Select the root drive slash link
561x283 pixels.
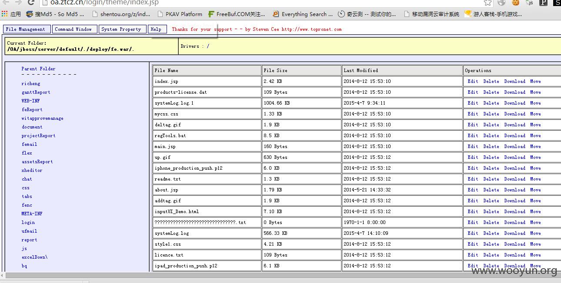tap(208, 46)
